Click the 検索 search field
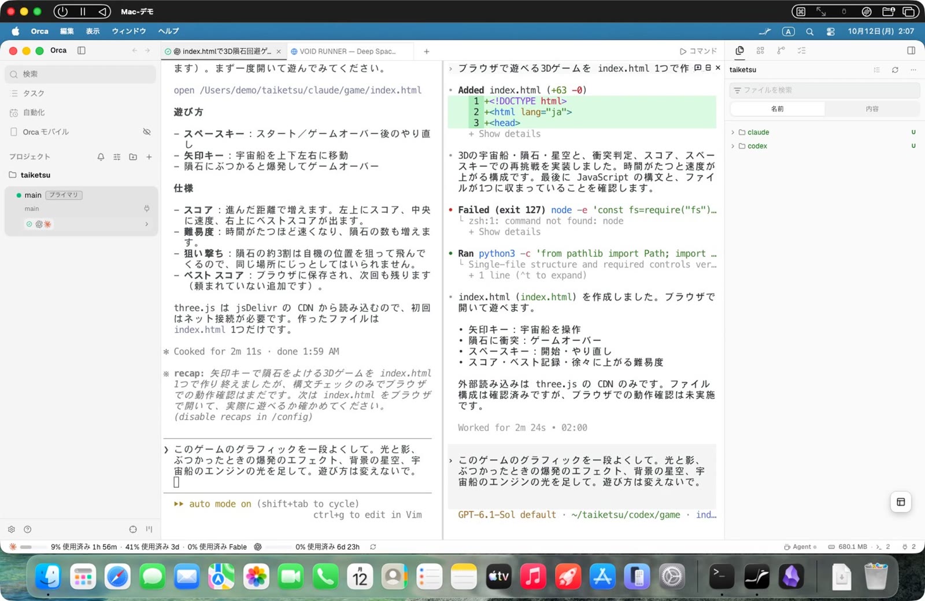The image size is (925, 601). 80,74
